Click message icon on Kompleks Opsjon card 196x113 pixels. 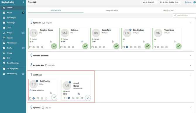tap(38, 47)
